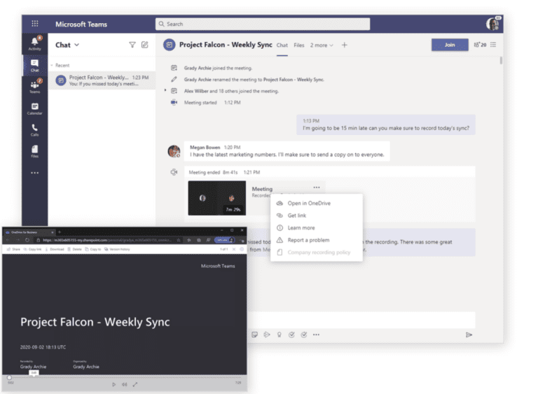The image size is (538, 394).
Task: Click the second checkmark compose icon
Action: tap(304, 335)
